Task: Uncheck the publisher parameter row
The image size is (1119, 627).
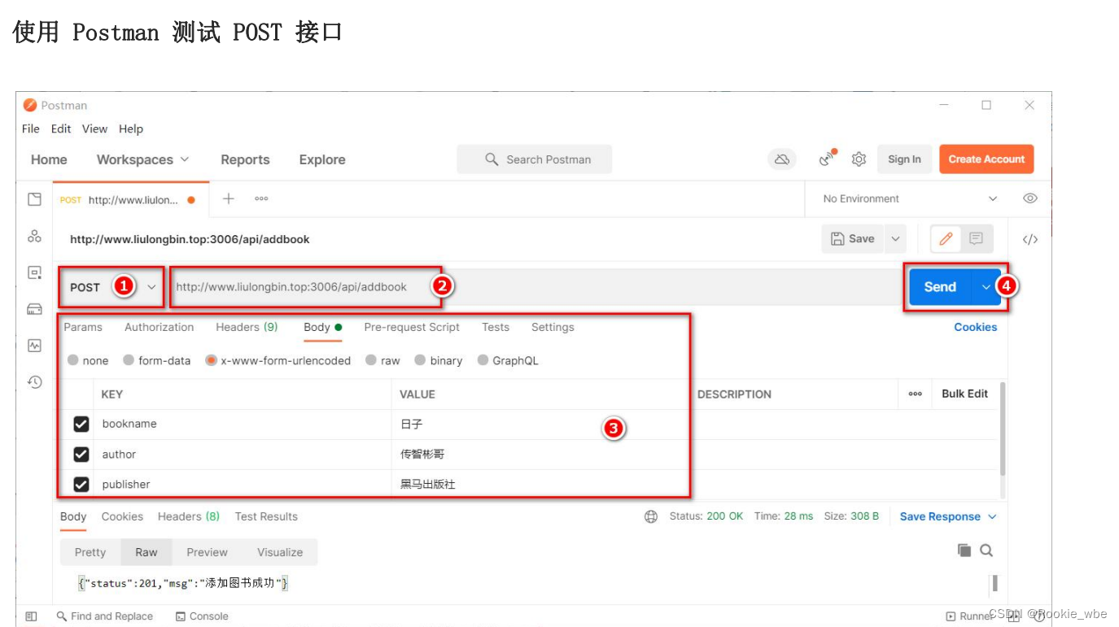Action: [81, 484]
